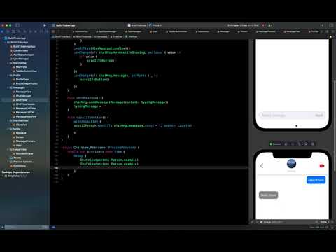Open the Find navigator
This screenshot has width=336, height=252.
coord(19,31)
